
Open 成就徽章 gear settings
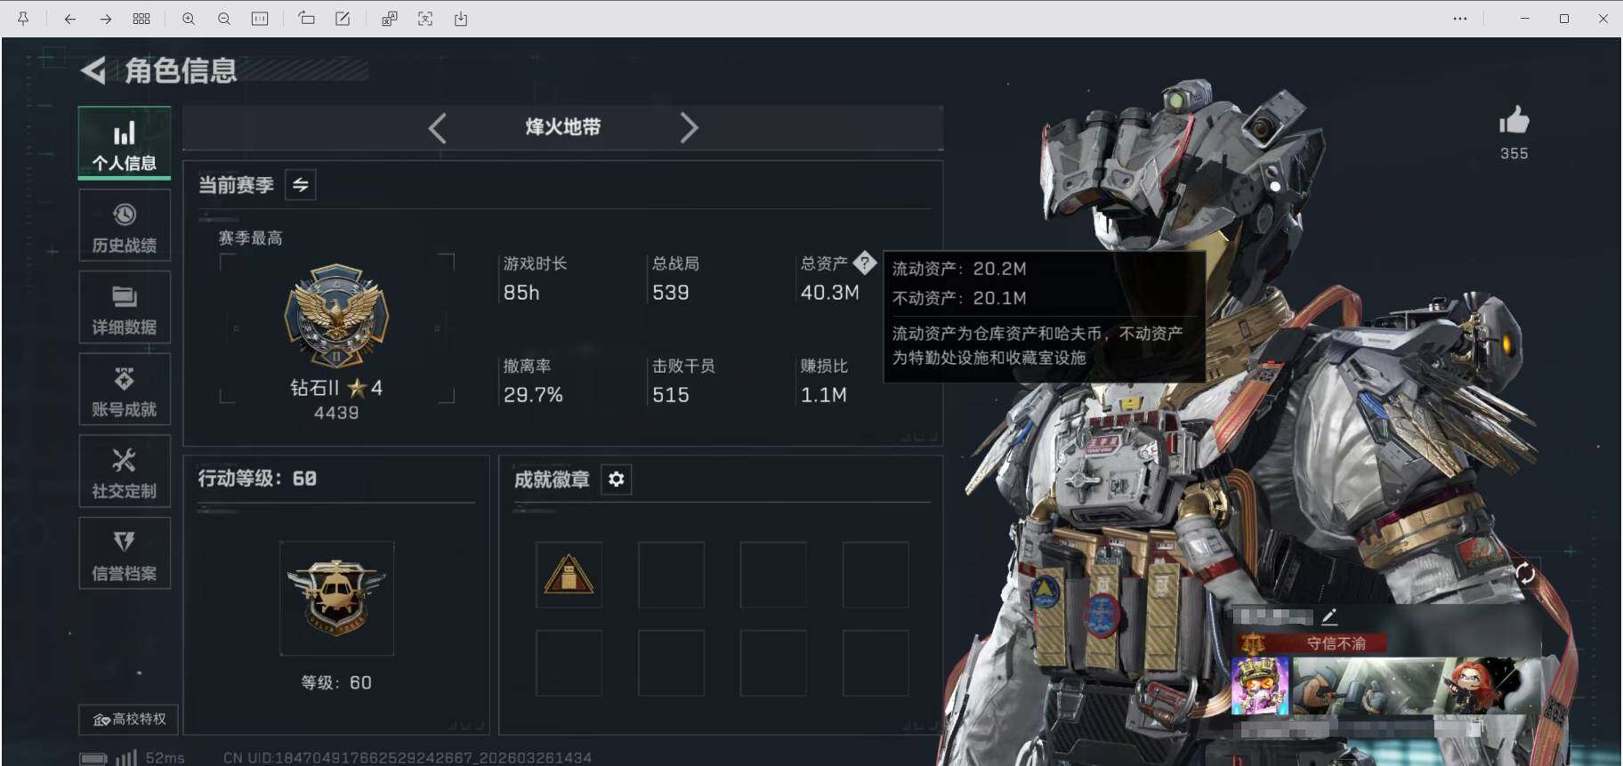(x=616, y=480)
